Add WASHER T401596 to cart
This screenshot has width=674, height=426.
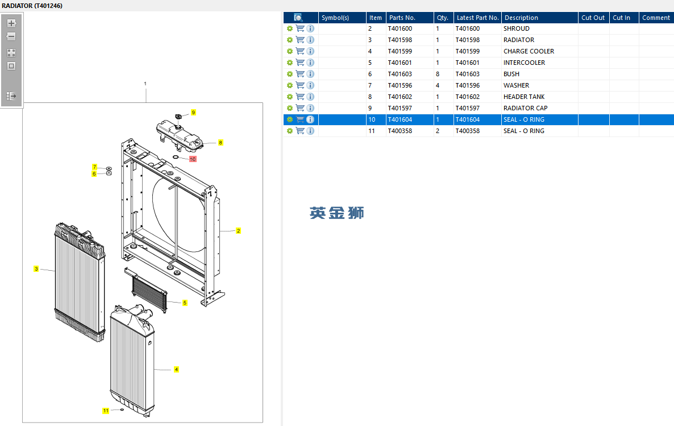point(300,85)
